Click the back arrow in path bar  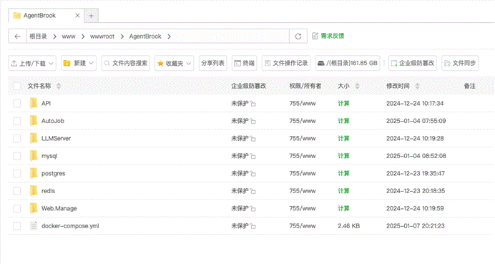tap(17, 36)
